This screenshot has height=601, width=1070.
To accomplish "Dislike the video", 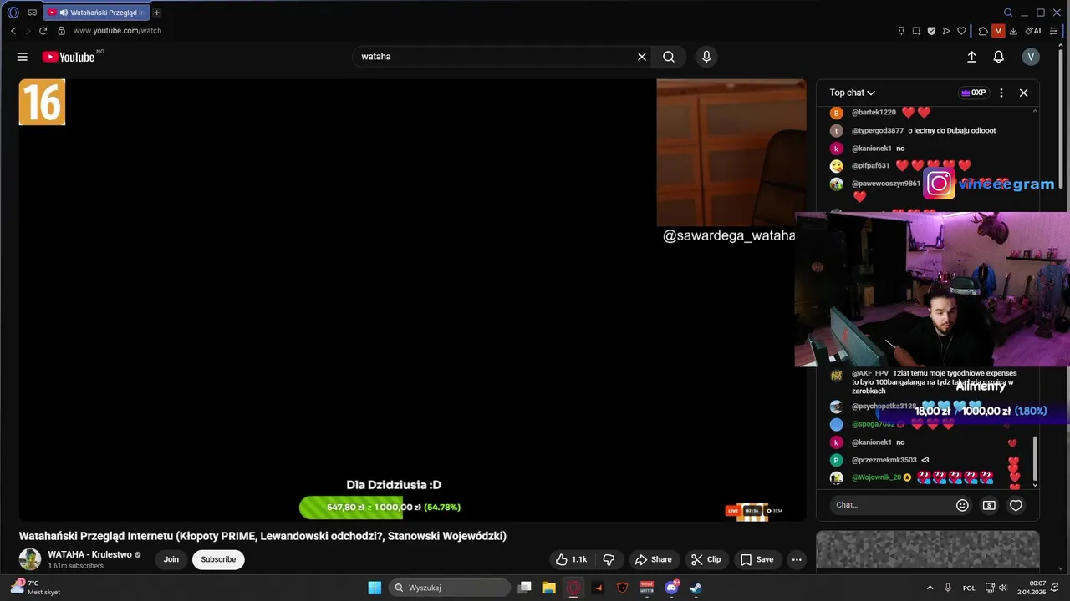I will pyautogui.click(x=609, y=559).
